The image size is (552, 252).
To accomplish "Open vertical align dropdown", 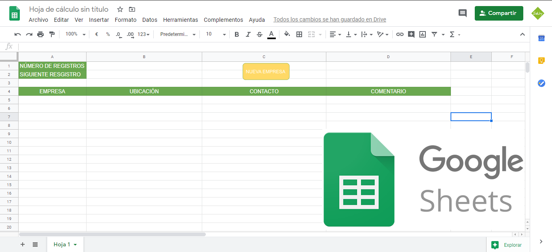I will tap(351, 34).
